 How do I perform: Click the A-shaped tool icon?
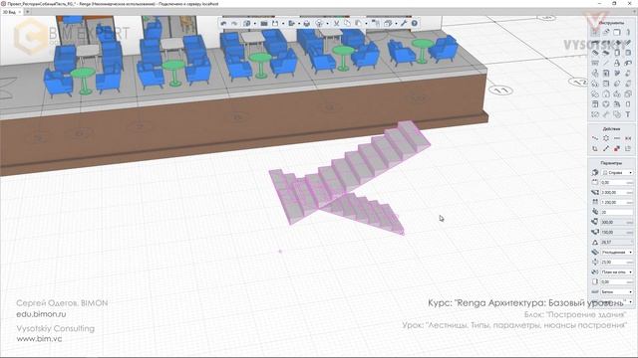pos(617,63)
